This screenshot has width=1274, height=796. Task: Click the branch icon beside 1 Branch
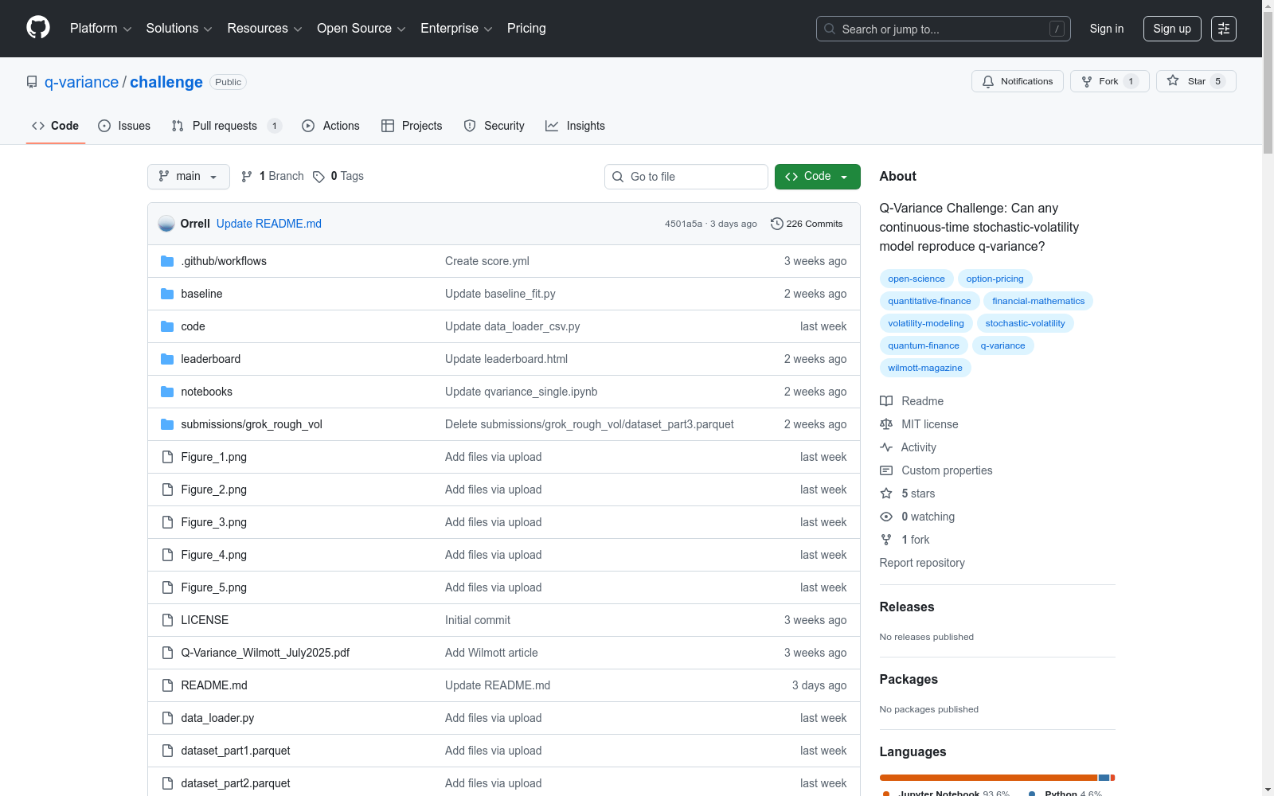(x=247, y=177)
